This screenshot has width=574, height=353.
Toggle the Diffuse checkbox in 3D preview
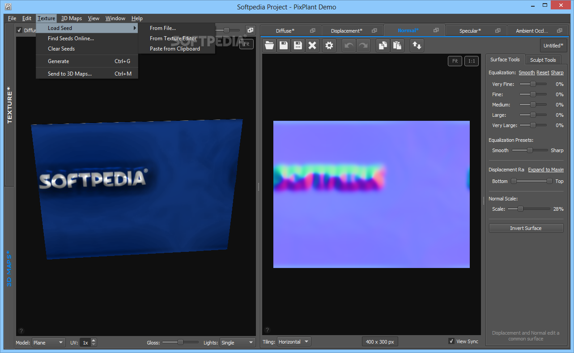point(19,30)
